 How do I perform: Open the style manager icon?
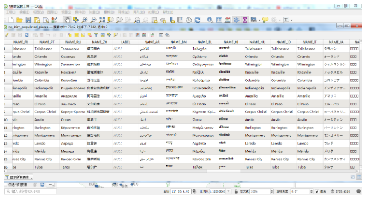click(x=54, y=20)
